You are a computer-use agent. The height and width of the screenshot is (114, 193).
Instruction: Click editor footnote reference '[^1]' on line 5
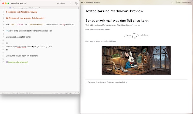coord(63,24)
